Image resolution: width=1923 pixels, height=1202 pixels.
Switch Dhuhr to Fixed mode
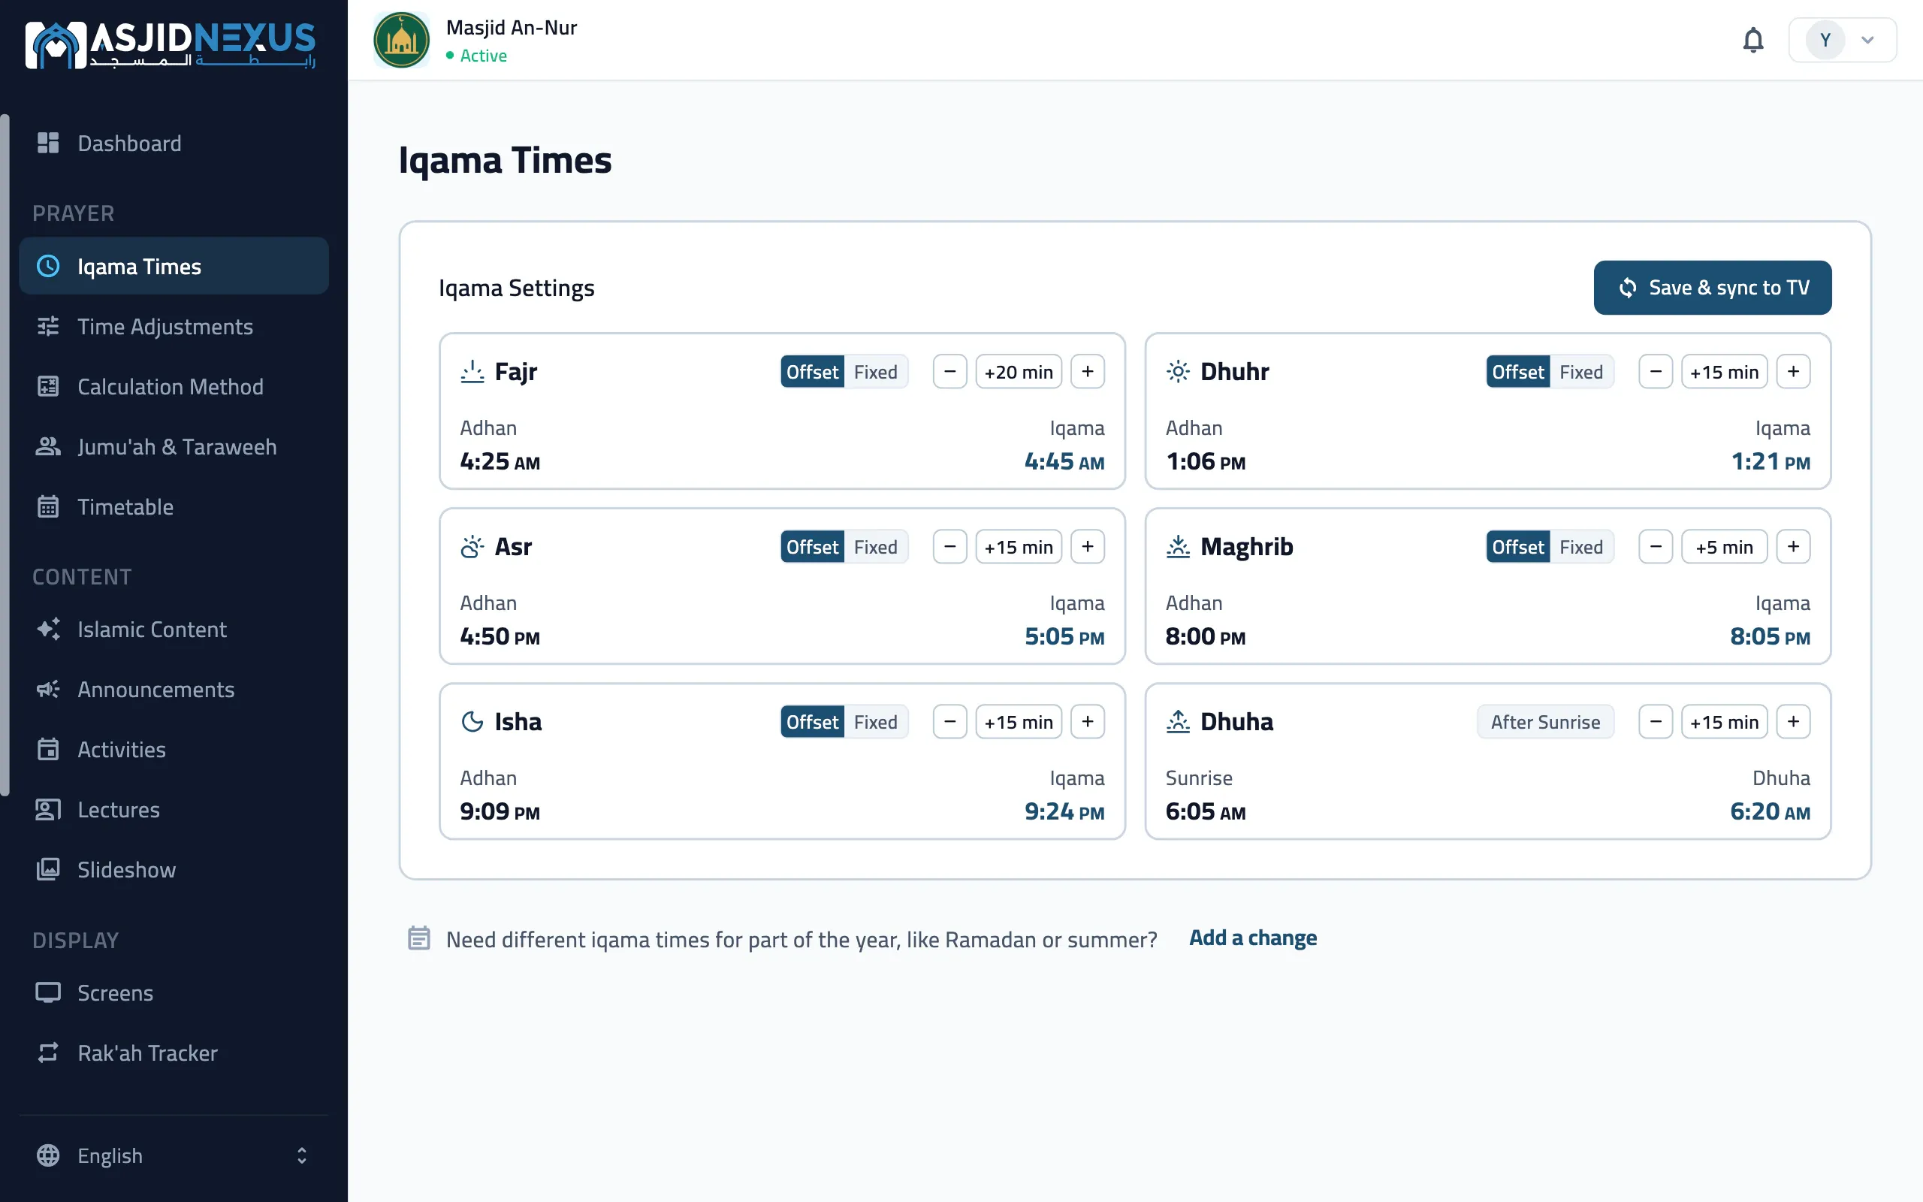1580,371
